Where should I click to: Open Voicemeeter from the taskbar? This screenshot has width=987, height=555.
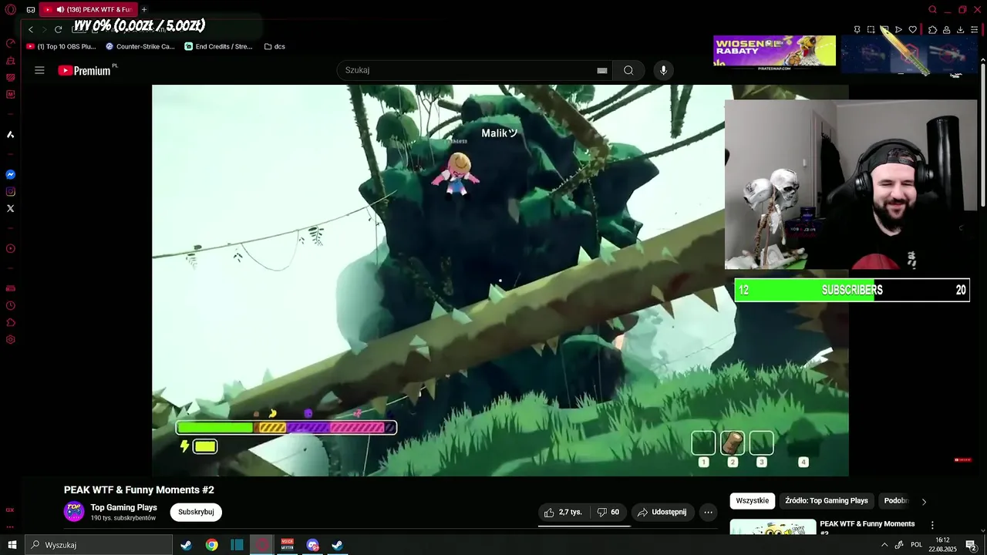coord(288,545)
